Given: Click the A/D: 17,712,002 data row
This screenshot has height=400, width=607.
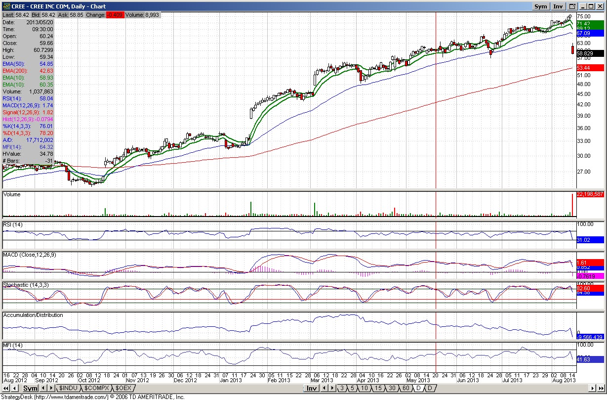Looking at the screenshot, I should tap(28, 140).
